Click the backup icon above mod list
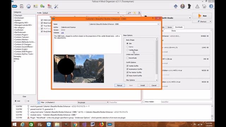 [x=139, y=13]
